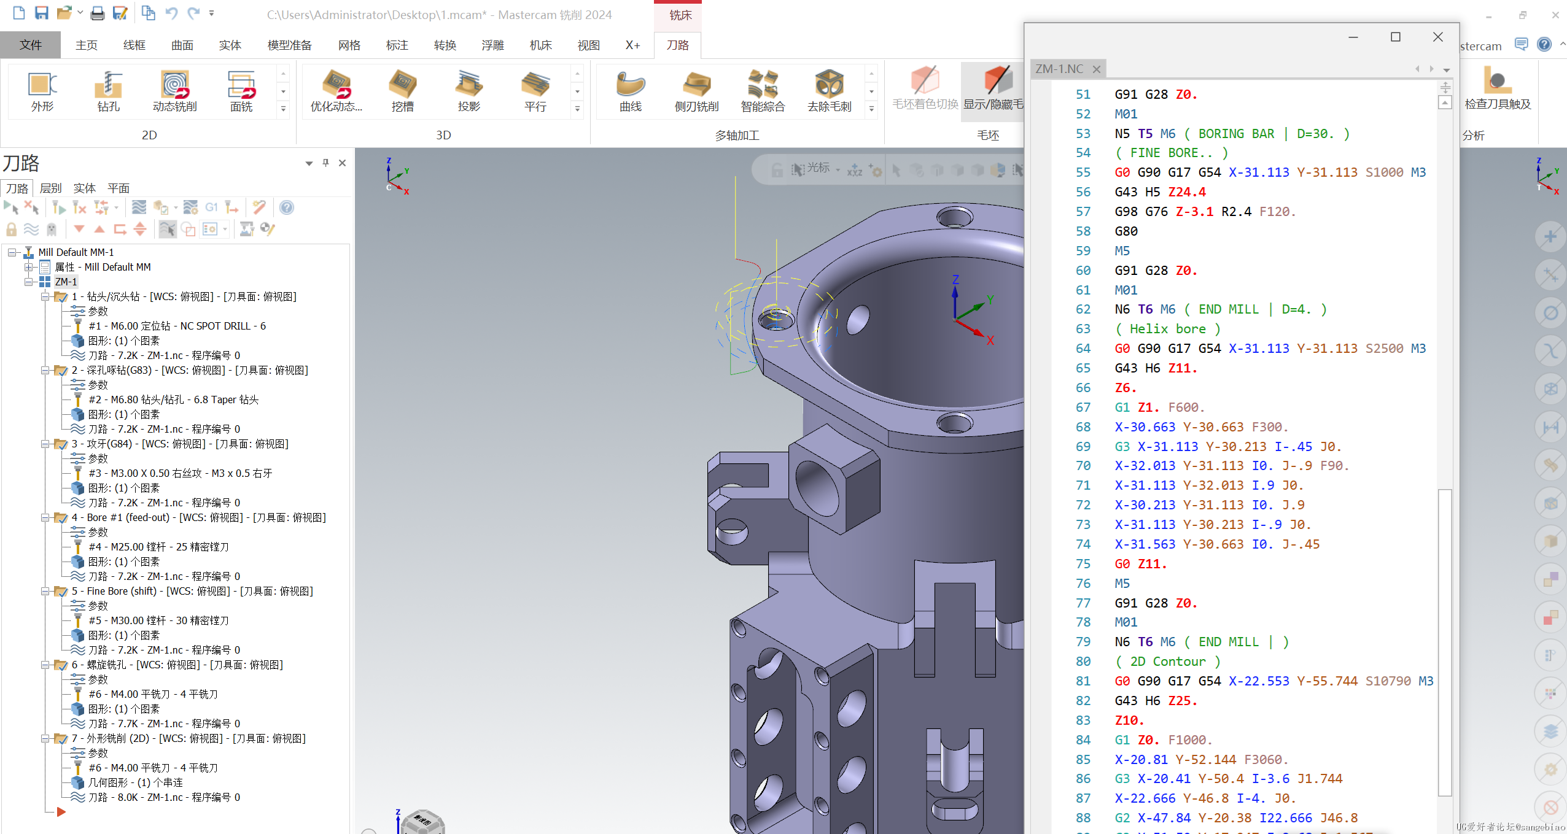Image resolution: width=1567 pixels, height=834 pixels.
Task: Choose the Face mill (面铣) toolpath
Action: 241,91
